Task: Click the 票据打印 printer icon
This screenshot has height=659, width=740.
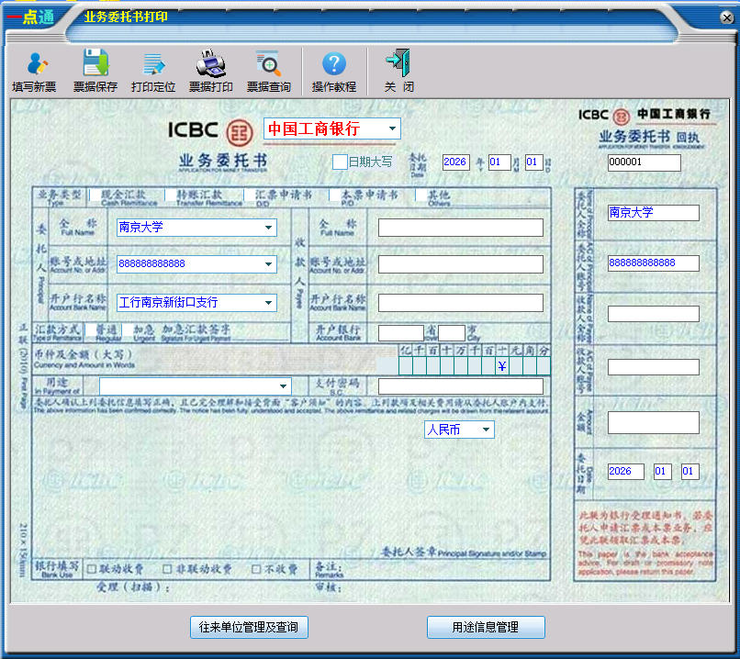Action: pos(210,72)
